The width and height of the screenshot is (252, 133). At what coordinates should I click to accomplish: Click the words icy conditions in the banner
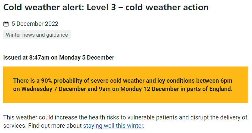pyautogui.click(x=176, y=81)
